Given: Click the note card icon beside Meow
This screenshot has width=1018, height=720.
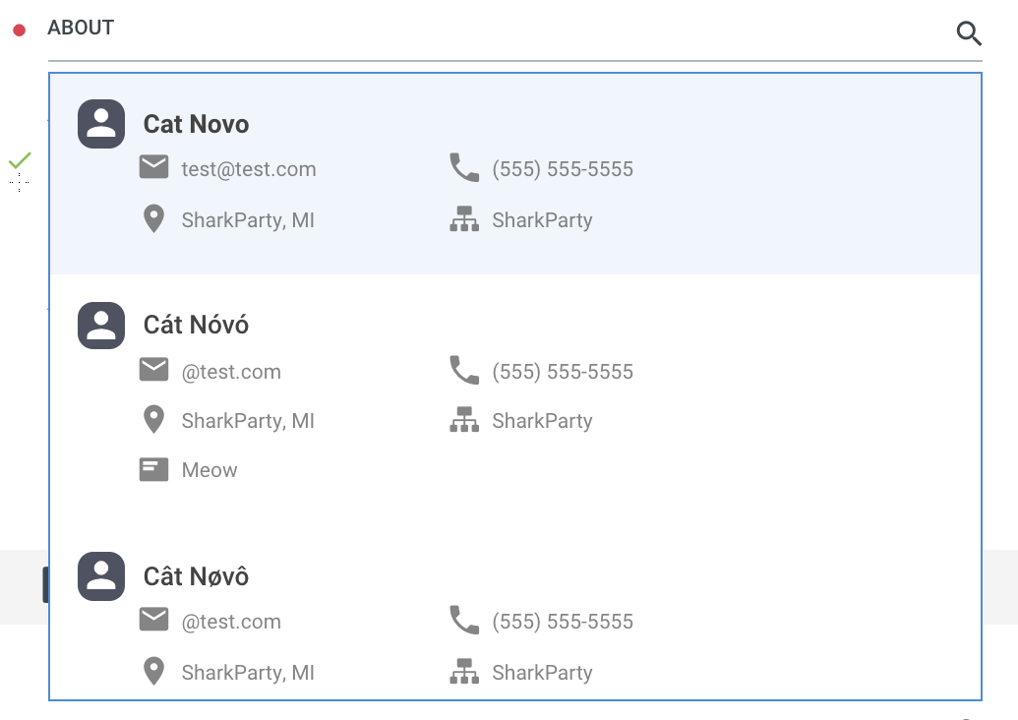Looking at the screenshot, I should coord(153,469).
